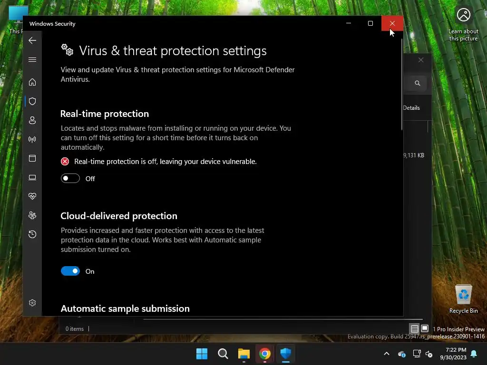The image size is (487, 365).
Task: Open Device performance & health heart icon
Action: coord(32,196)
